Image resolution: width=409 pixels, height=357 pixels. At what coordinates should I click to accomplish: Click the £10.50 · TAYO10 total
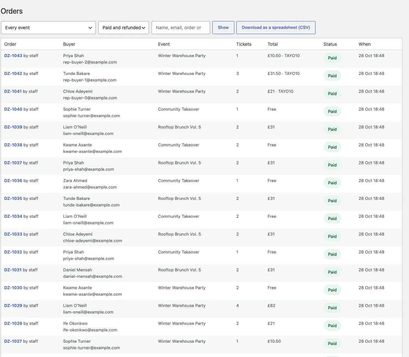[284, 56]
